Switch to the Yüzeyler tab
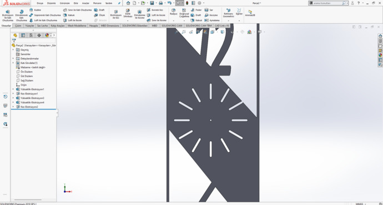The image size is (383, 205). pyautogui.click(x=29, y=26)
